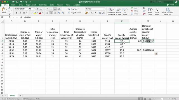This screenshot has height=100, width=179.
Task: Switch to Page Layout view in status bar
Action: [x=145, y=99]
